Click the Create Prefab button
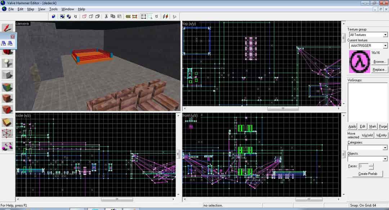389x210 pixels. [x=368, y=174]
